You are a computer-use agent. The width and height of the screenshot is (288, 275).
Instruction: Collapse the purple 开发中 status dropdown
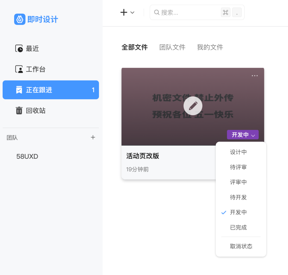(x=243, y=135)
